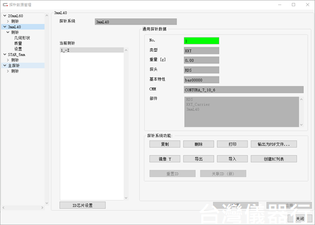Collapse the 主探针 tree node

(x=5, y=66)
